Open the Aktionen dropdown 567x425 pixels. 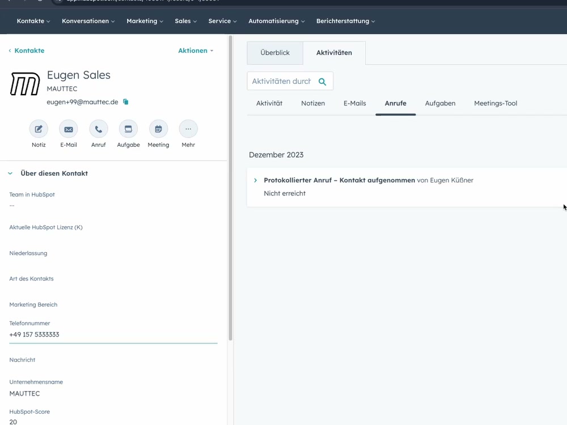(195, 50)
